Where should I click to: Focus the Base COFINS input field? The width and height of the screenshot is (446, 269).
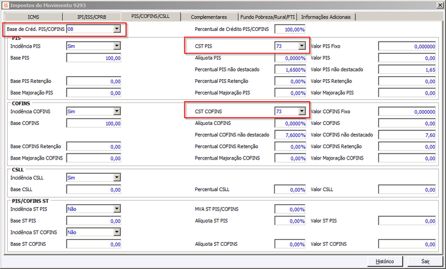pos(93,124)
